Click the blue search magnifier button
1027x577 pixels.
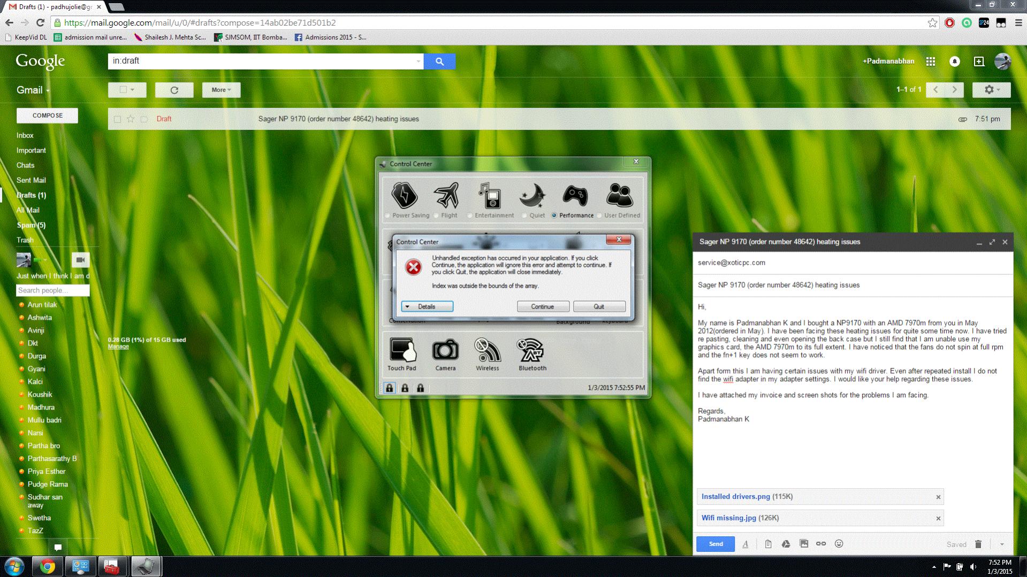point(439,61)
